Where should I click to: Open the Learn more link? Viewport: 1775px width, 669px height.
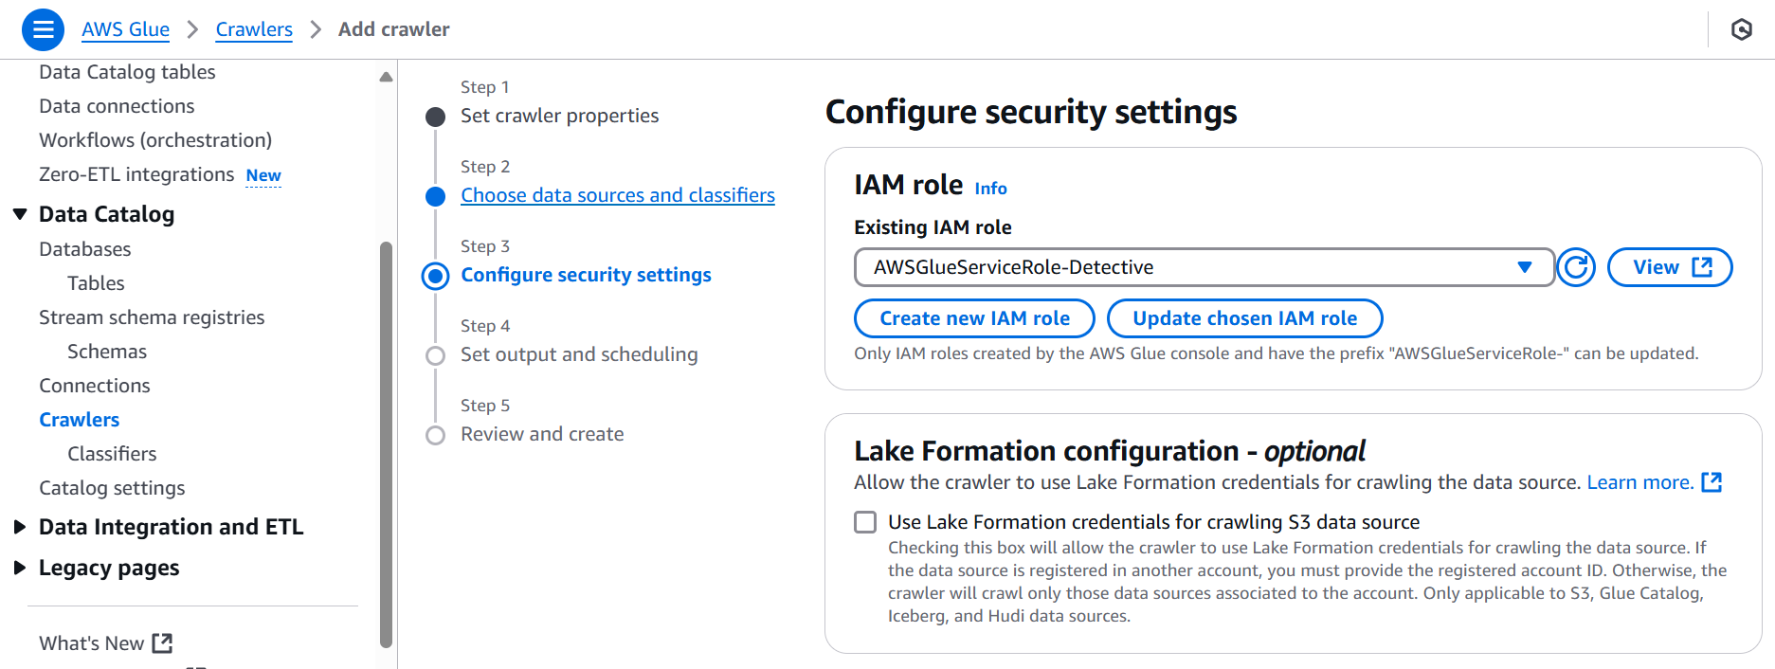tap(1640, 482)
